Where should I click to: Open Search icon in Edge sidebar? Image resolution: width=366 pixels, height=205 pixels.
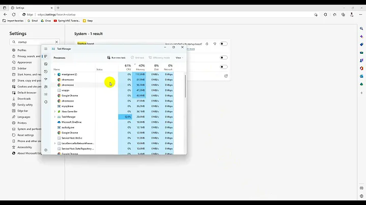click(x=361, y=28)
